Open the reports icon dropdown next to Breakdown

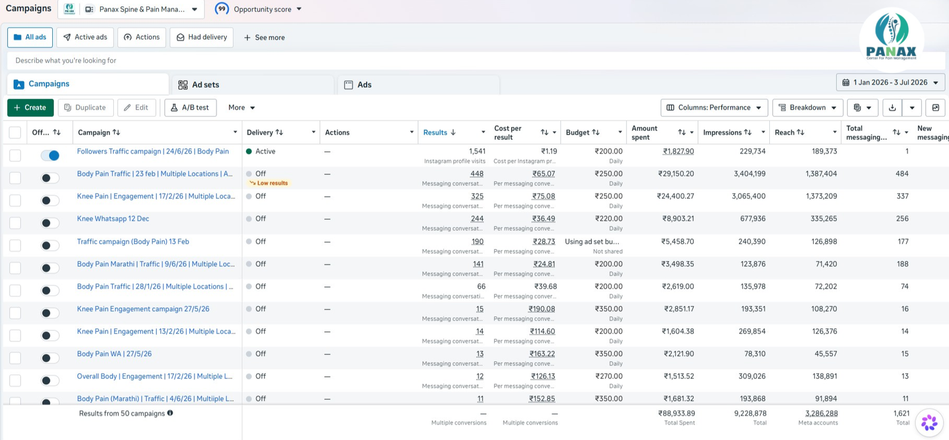click(862, 107)
